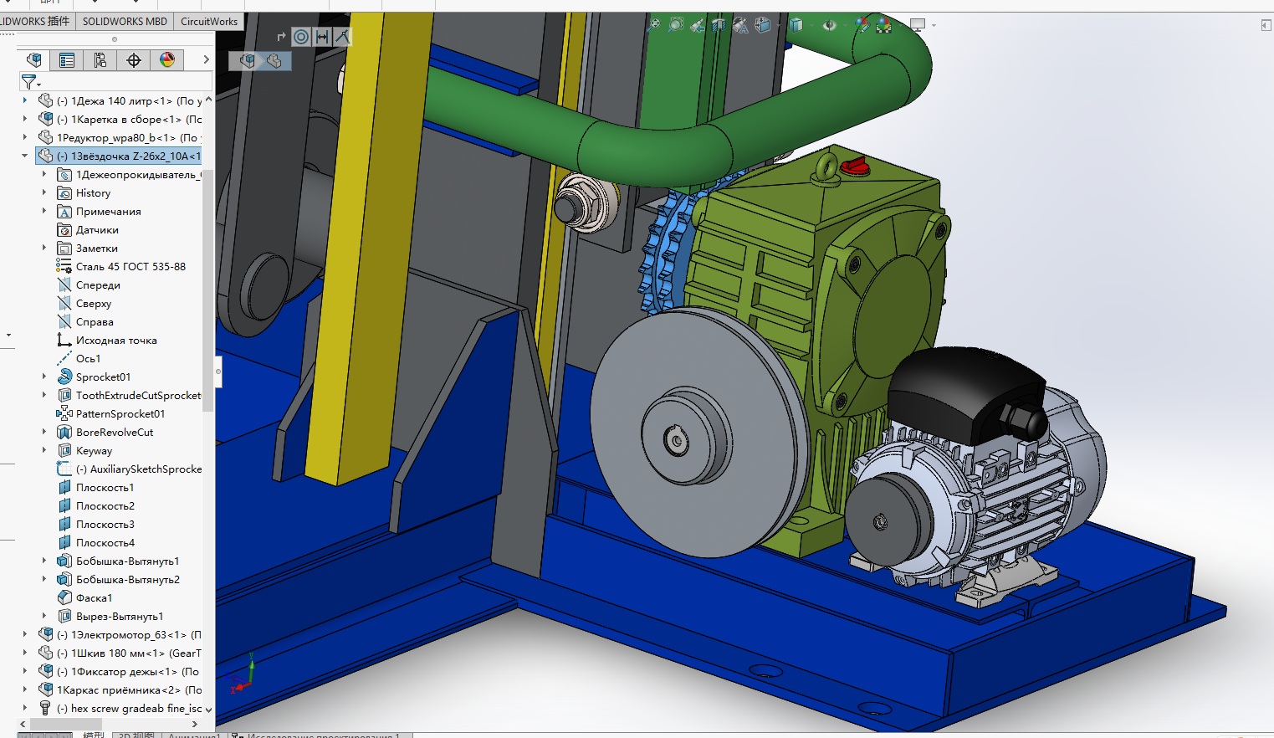This screenshot has width=1274, height=738.
Task: Click the Zoom to Fit icon
Action: pyautogui.click(x=653, y=24)
